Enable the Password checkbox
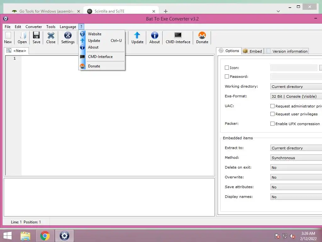Screen dimensions: 322x242 pos(227,76)
